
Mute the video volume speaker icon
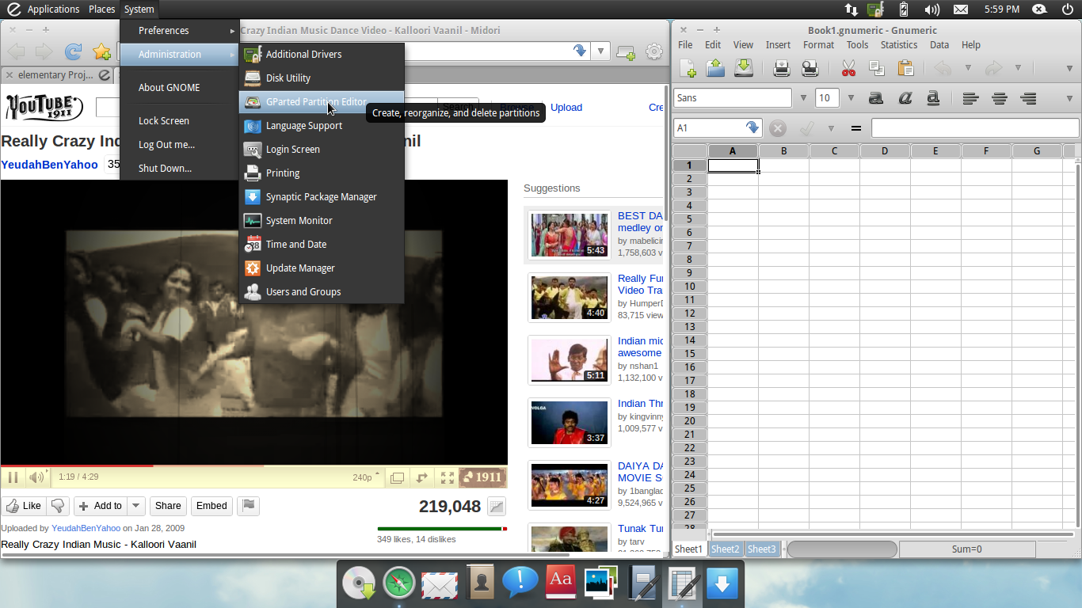coord(36,477)
